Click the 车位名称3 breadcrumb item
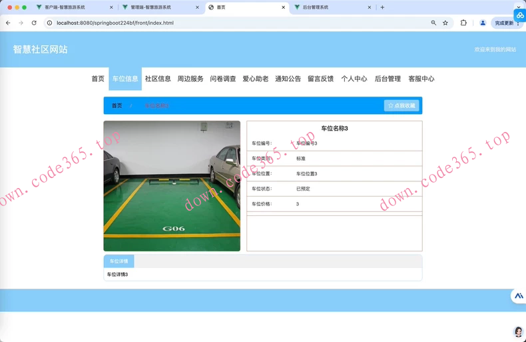 [x=156, y=105]
